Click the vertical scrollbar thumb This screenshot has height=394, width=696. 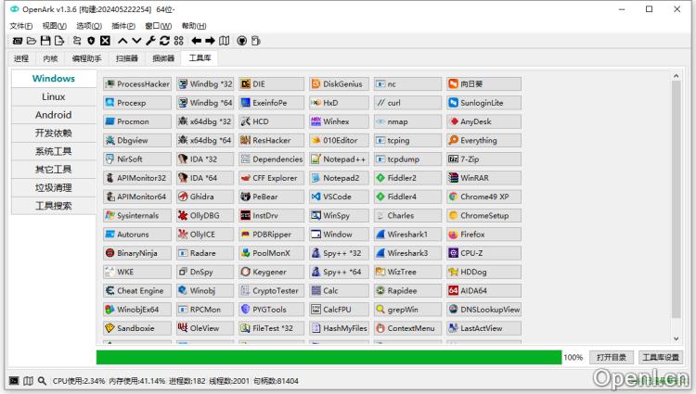coord(676,199)
